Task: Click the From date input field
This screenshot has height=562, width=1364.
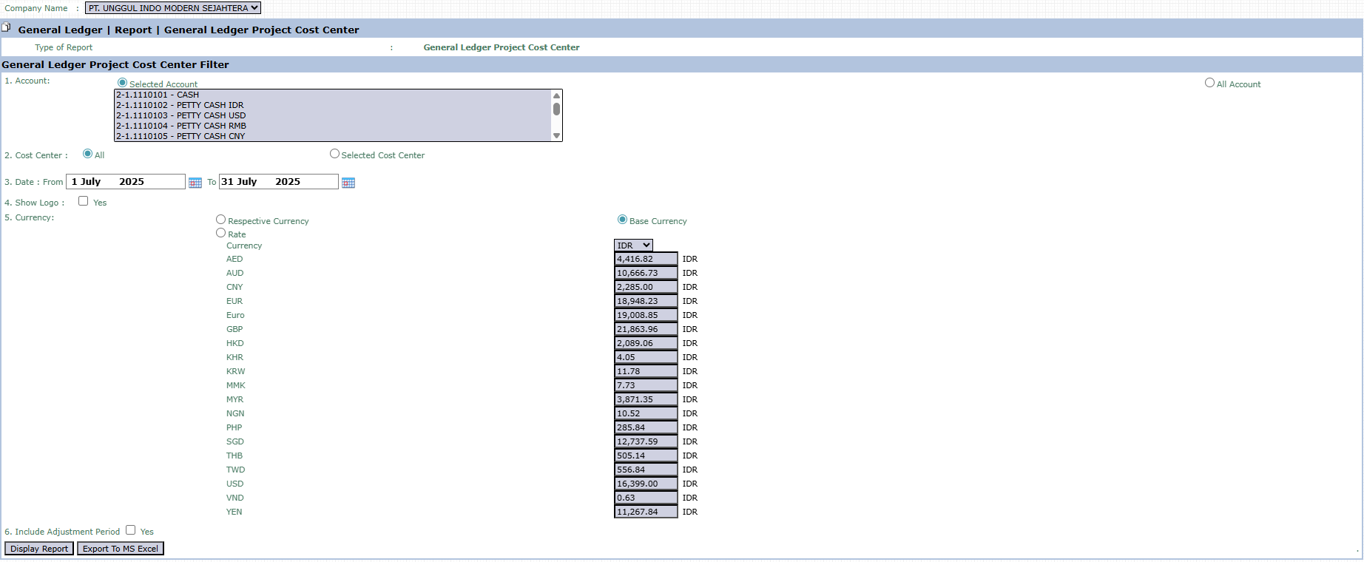Action: tap(125, 182)
